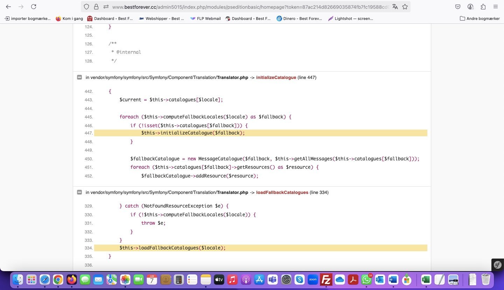
Task: Open Calculator from the Dock
Action: click(179, 280)
